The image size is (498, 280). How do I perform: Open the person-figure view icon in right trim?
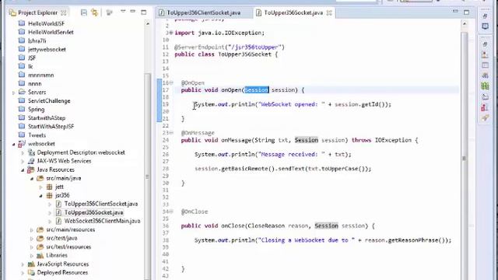(485, 55)
